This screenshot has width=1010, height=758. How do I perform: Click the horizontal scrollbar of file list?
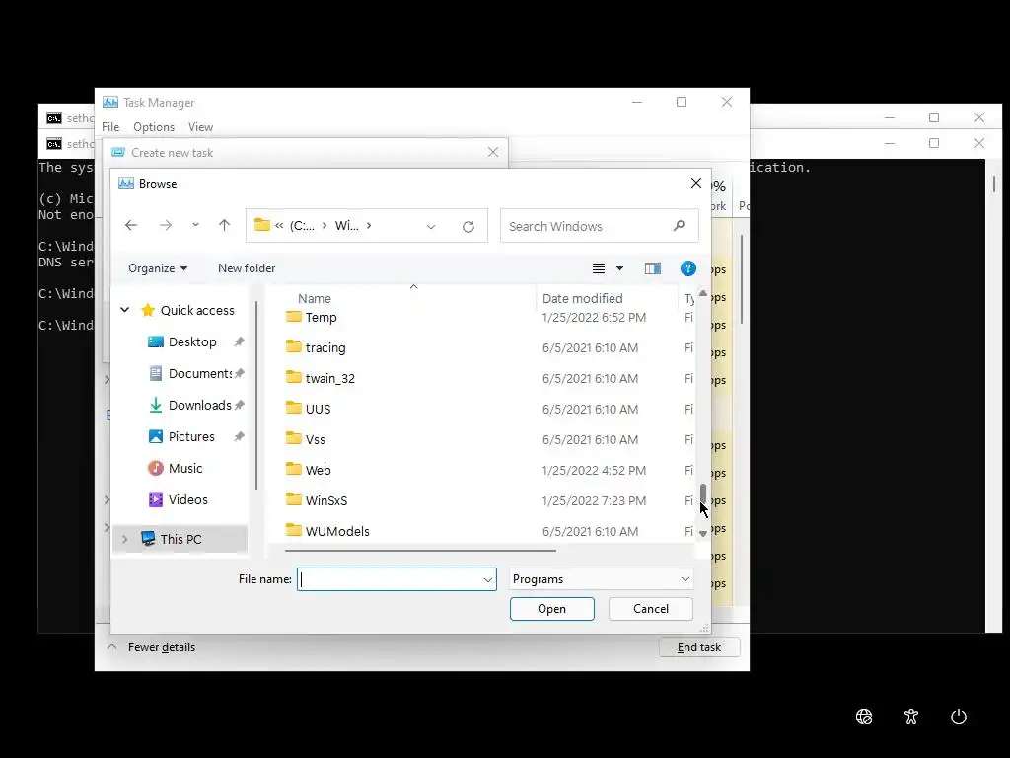pos(420,551)
